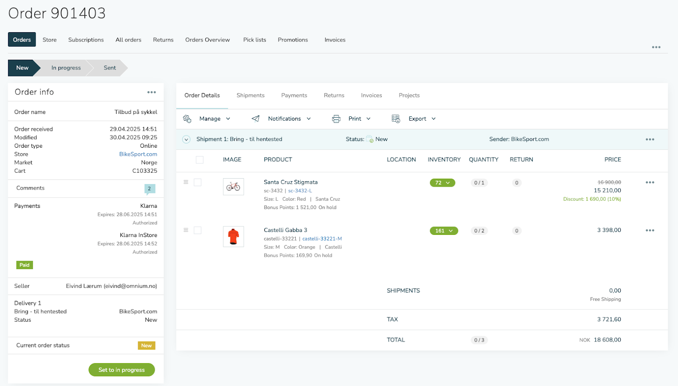Click the yellow New order status badge

[147, 346]
